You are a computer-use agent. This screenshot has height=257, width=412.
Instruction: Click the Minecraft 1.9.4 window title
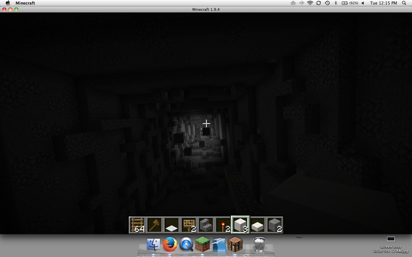tap(206, 9)
